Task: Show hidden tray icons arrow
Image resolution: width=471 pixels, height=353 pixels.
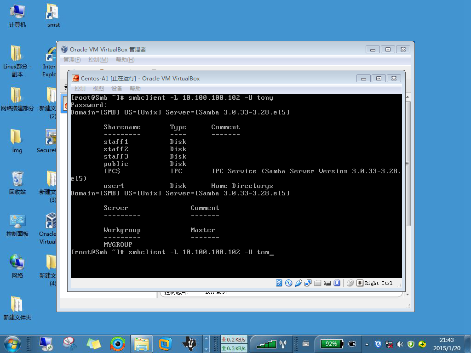Action: tap(367, 344)
